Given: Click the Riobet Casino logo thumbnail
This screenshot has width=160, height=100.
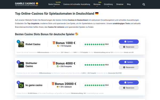Looking at the screenshot, I should tap(21, 44).
